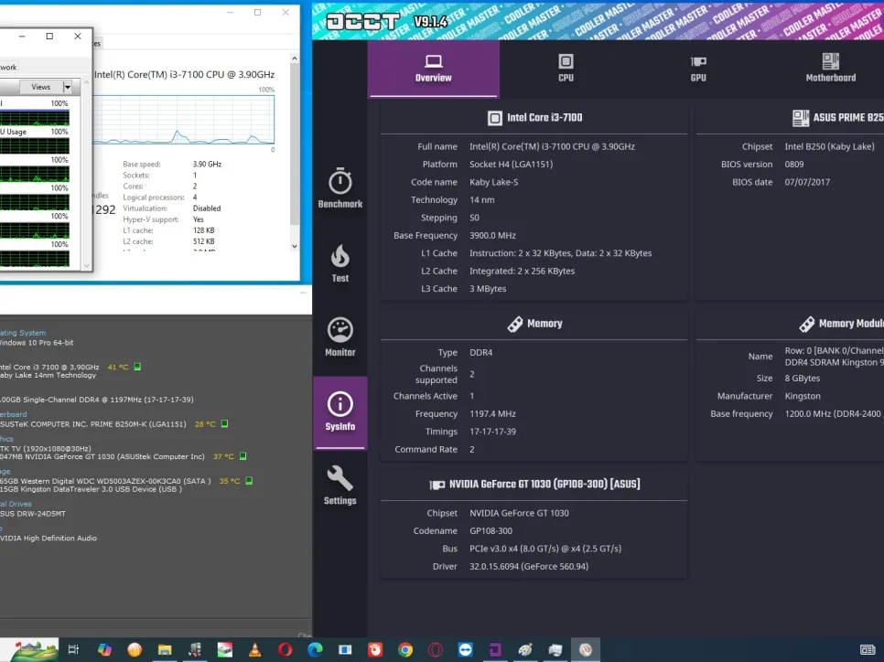The image size is (884, 662).
Task: Click the GPU Codename value GP108-300
Action: pyautogui.click(x=491, y=530)
